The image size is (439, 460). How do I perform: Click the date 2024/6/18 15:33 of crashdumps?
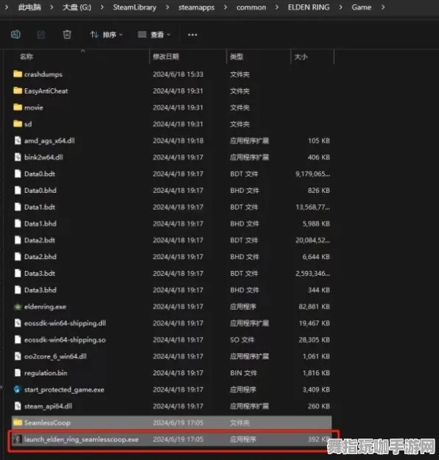[x=178, y=74]
